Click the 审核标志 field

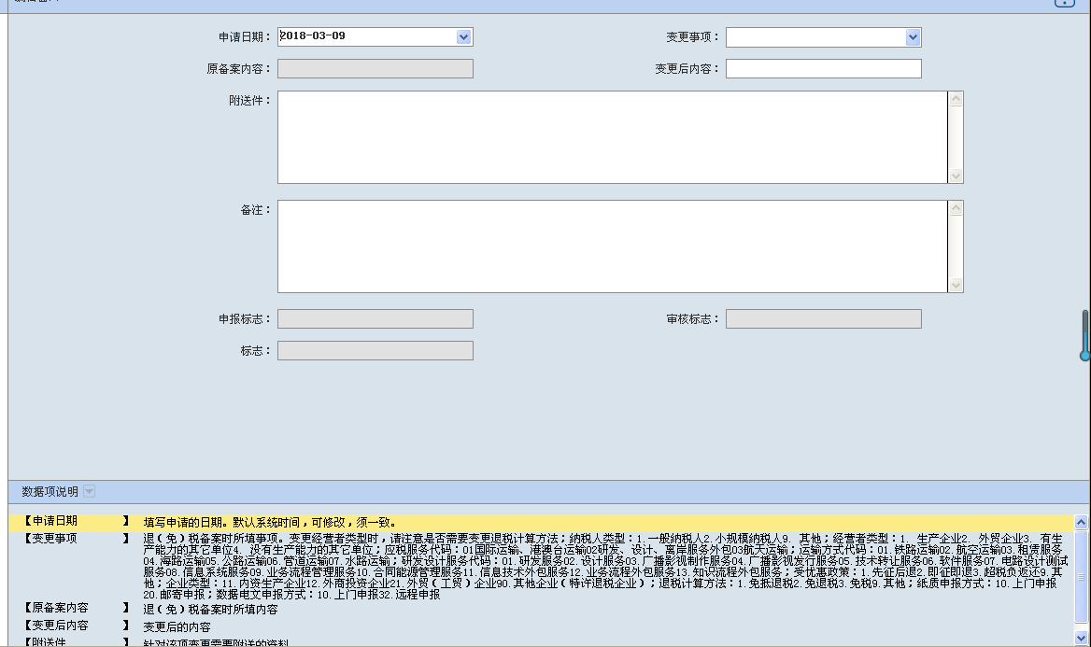[x=823, y=319]
